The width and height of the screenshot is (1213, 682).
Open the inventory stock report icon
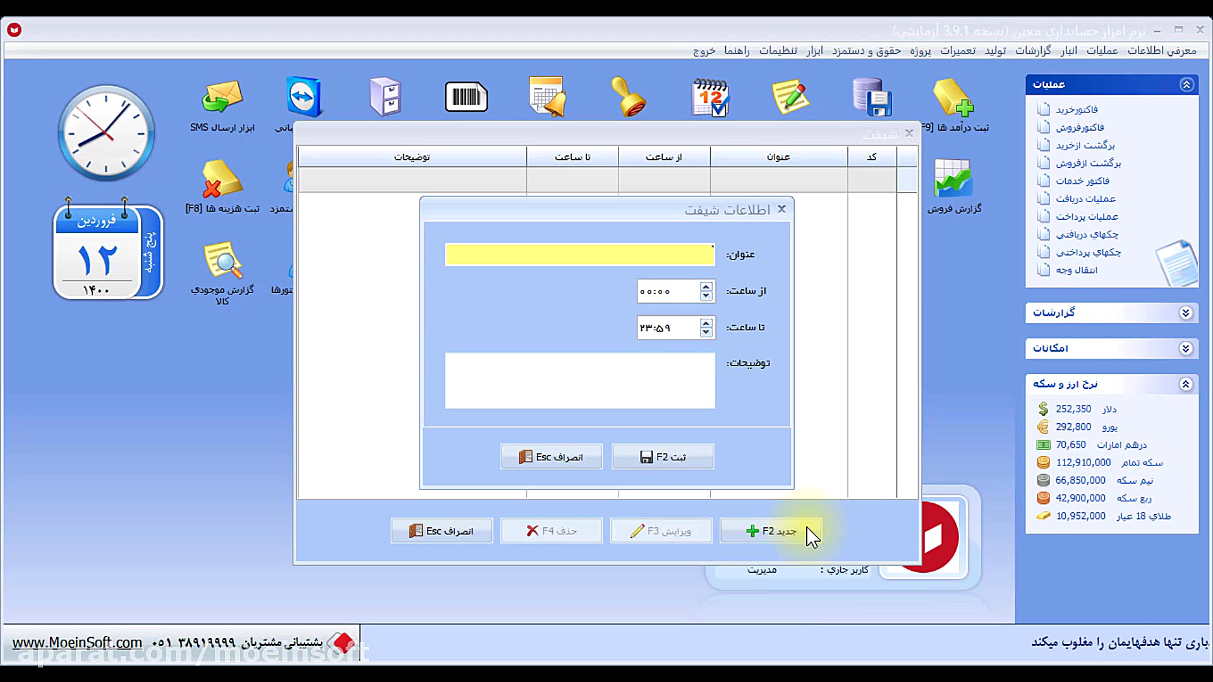pyautogui.click(x=222, y=261)
